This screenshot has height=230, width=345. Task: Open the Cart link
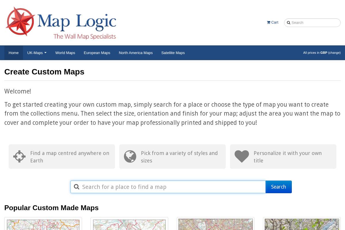273,22
